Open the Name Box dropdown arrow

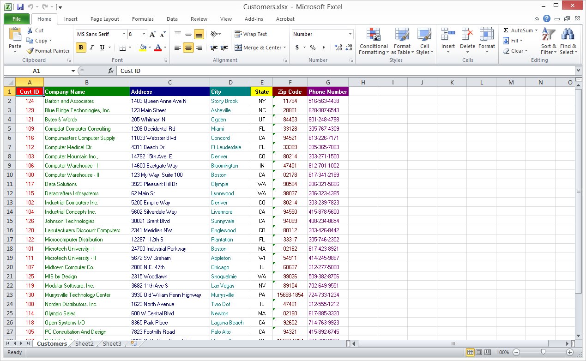tap(73, 71)
